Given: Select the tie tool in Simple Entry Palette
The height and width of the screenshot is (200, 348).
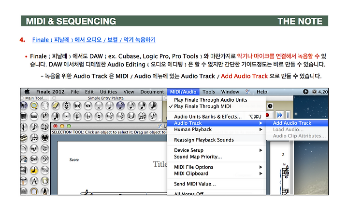Looking at the screenshot, I should pyautogui.click(x=131, y=116).
